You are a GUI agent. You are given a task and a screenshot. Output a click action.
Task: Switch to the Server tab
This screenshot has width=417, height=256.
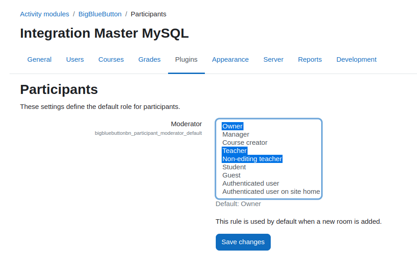273,59
